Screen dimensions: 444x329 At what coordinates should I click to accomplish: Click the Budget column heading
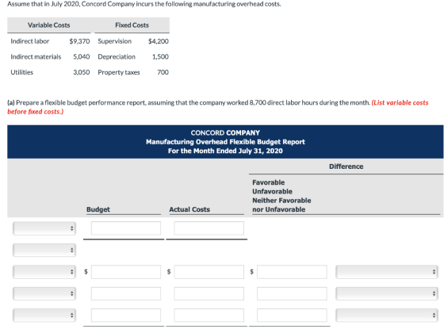[98, 209]
